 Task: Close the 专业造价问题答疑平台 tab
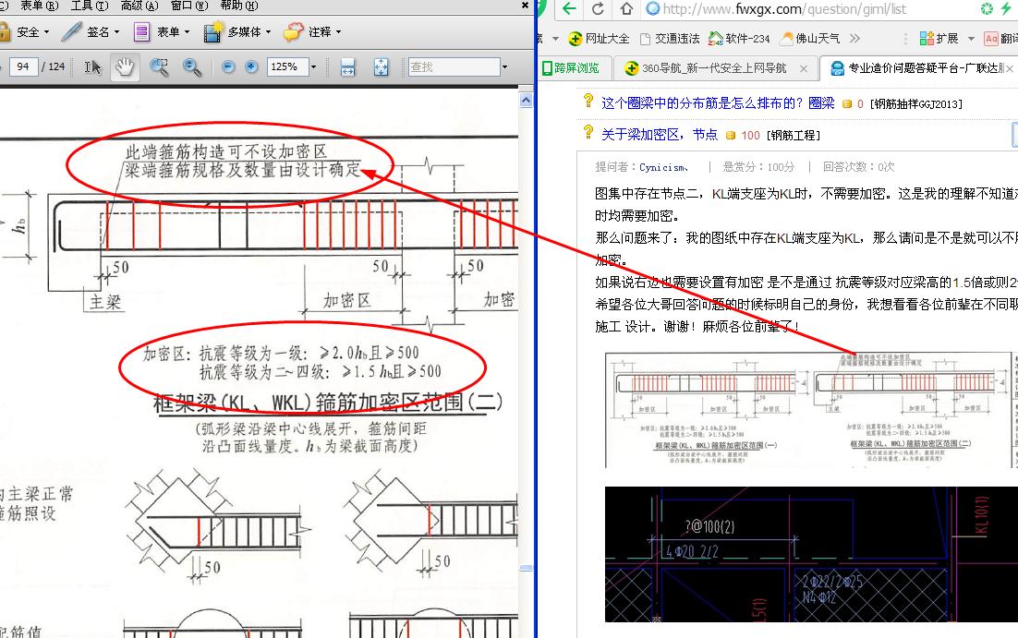pos(1010,68)
